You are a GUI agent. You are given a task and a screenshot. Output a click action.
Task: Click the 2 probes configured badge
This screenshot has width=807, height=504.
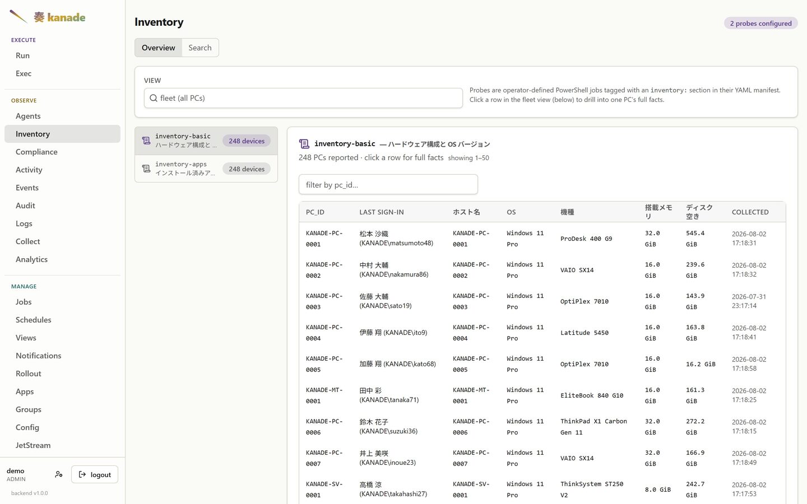click(760, 23)
